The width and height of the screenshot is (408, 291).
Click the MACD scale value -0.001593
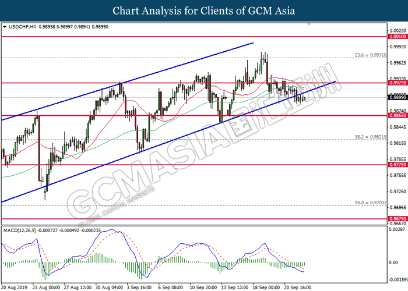click(398, 280)
